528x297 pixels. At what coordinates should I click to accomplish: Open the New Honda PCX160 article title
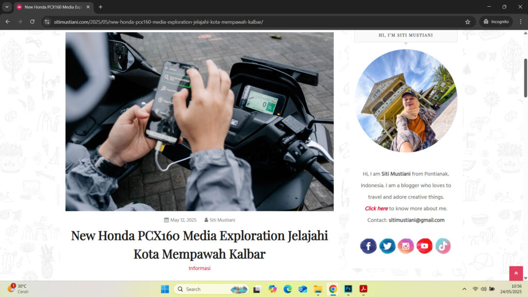(200, 245)
